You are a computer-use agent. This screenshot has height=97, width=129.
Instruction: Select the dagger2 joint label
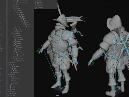tap(13, 88)
